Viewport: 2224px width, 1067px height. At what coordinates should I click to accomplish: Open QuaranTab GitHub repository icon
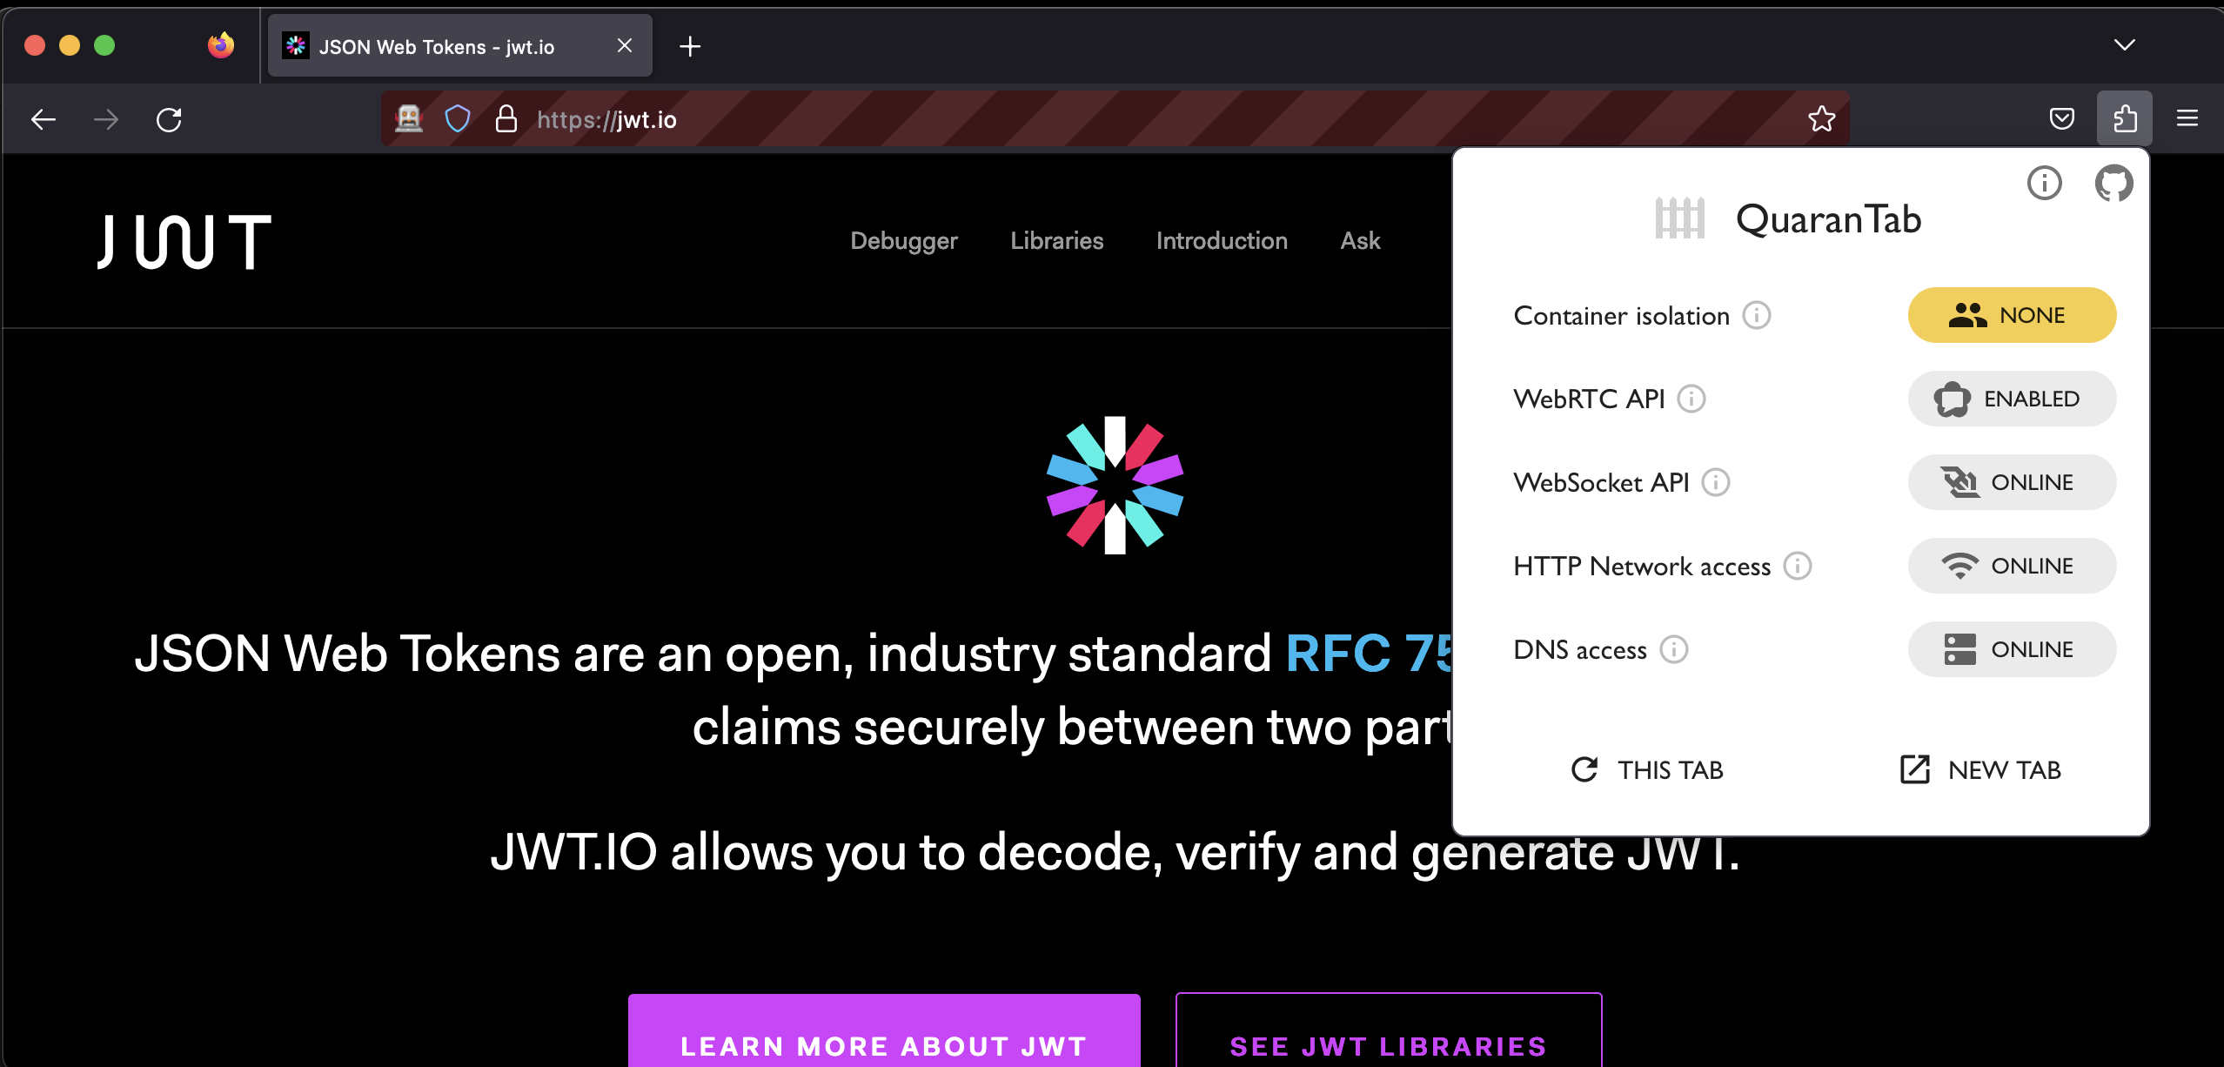(x=2113, y=183)
